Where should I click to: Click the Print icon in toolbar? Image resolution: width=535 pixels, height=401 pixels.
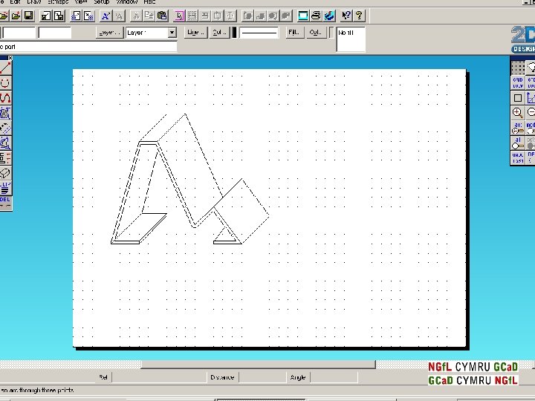[316, 16]
